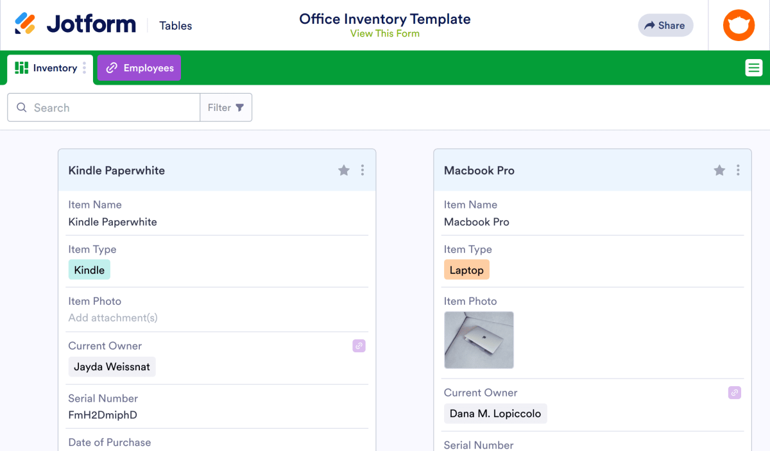Star the Macbook Pro card as favorite

[719, 170]
